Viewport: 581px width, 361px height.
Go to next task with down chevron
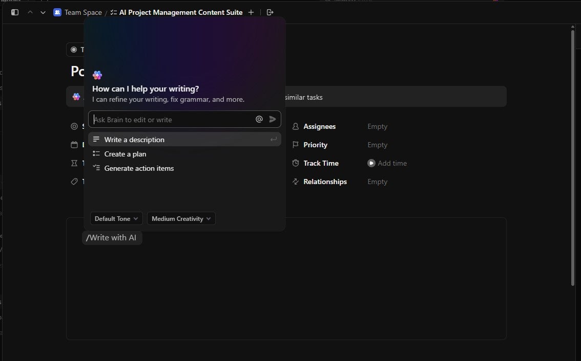(x=43, y=12)
